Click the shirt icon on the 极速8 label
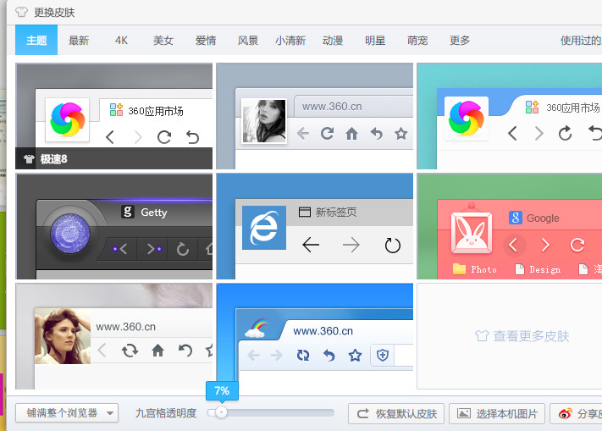The width and height of the screenshot is (602, 431). point(29,159)
